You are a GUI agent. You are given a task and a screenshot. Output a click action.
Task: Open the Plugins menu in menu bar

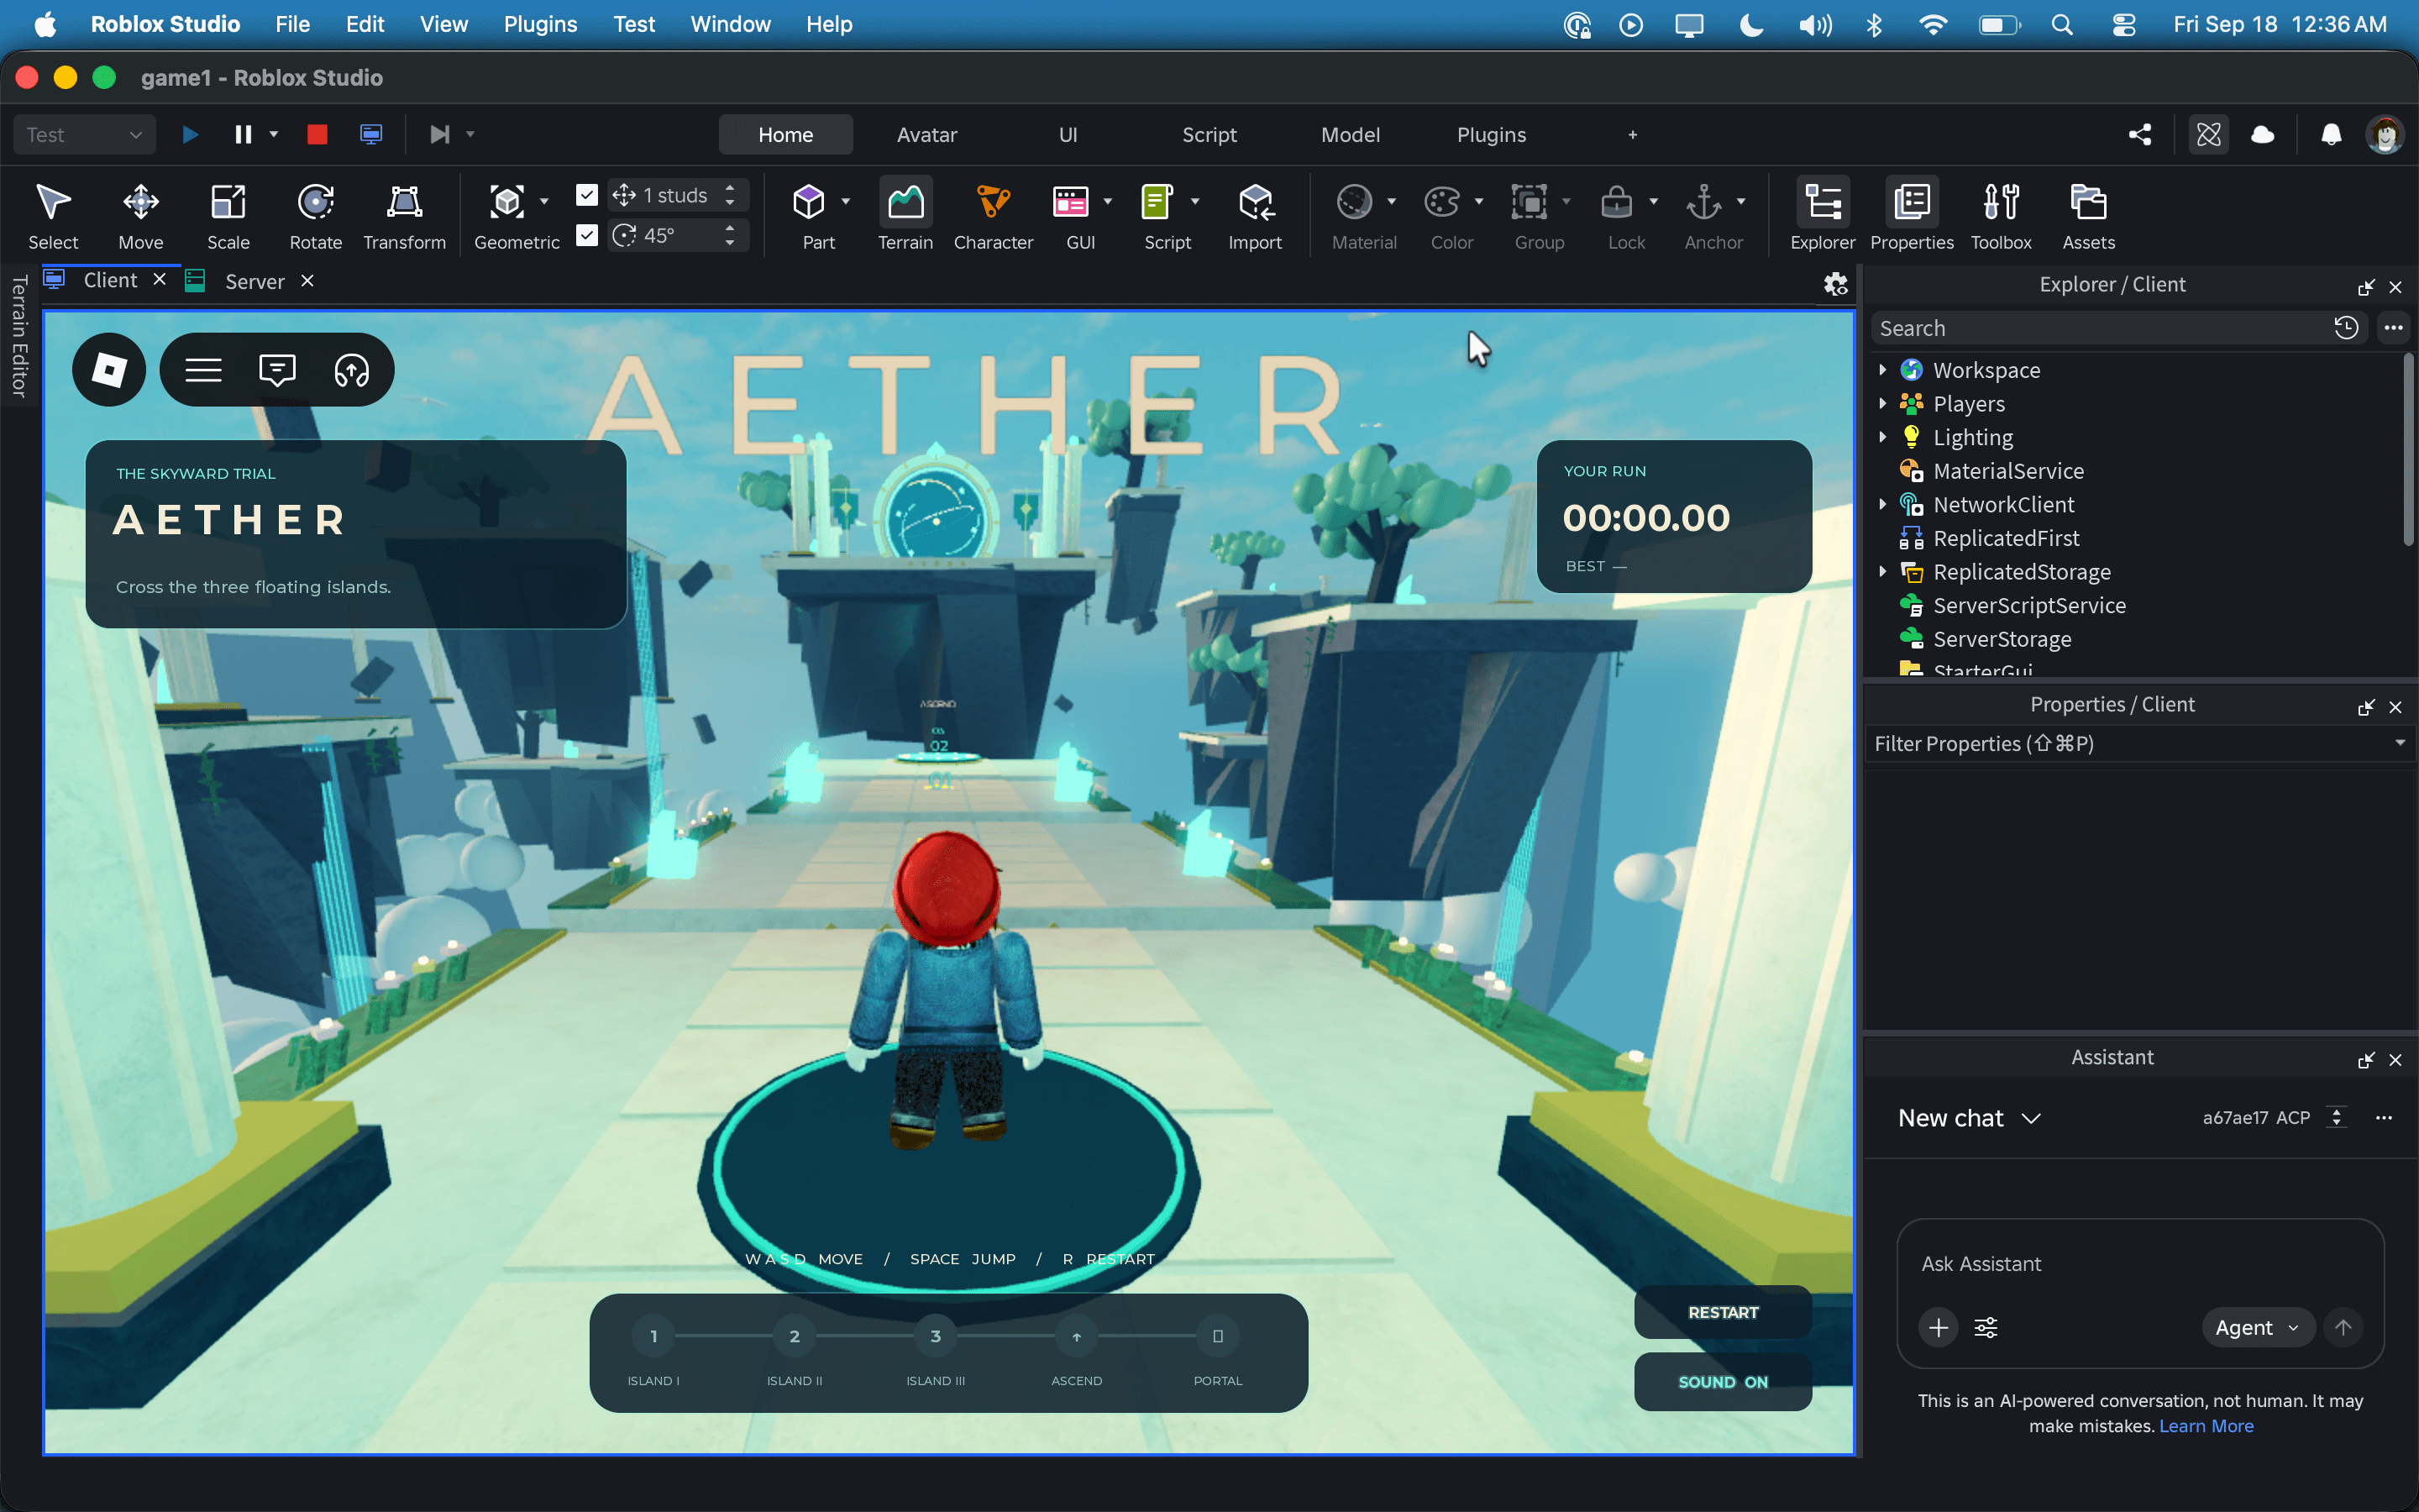tap(540, 24)
